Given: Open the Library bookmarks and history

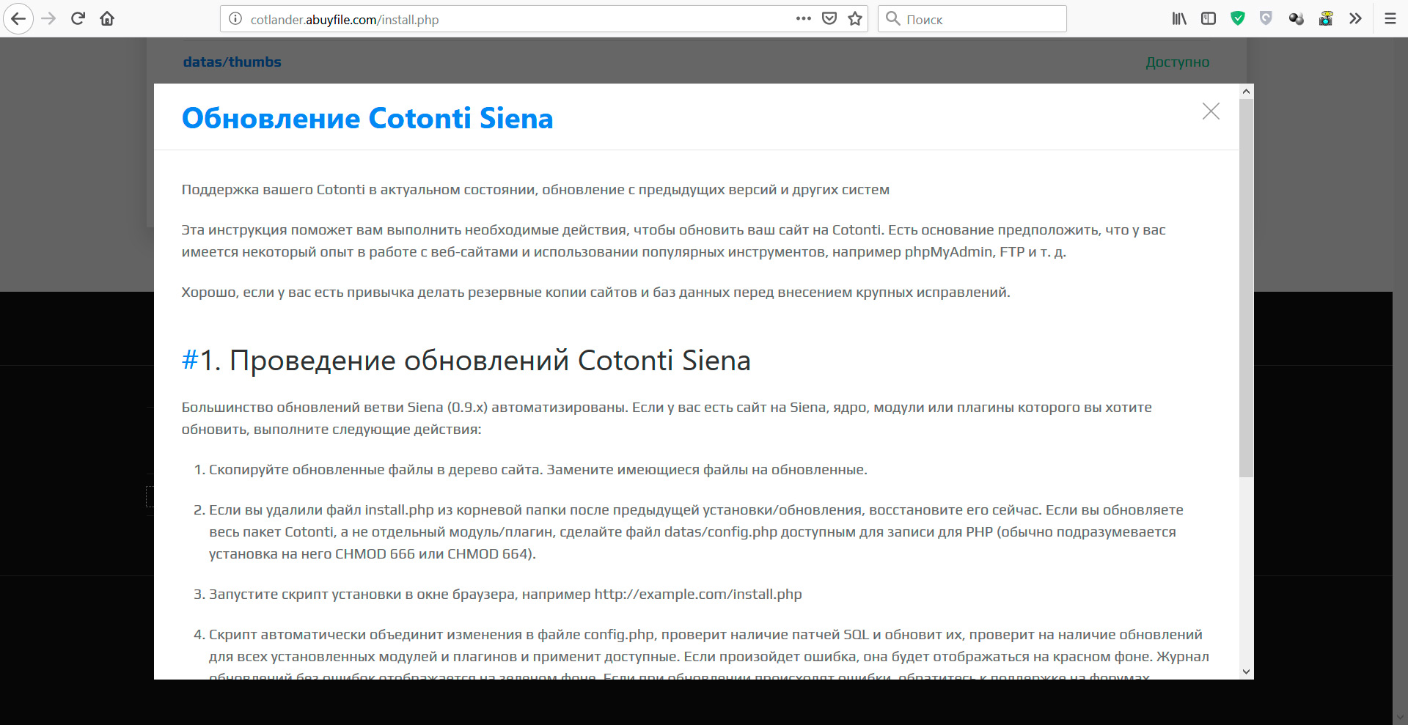Looking at the screenshot, I should [x=1179, y=19].
